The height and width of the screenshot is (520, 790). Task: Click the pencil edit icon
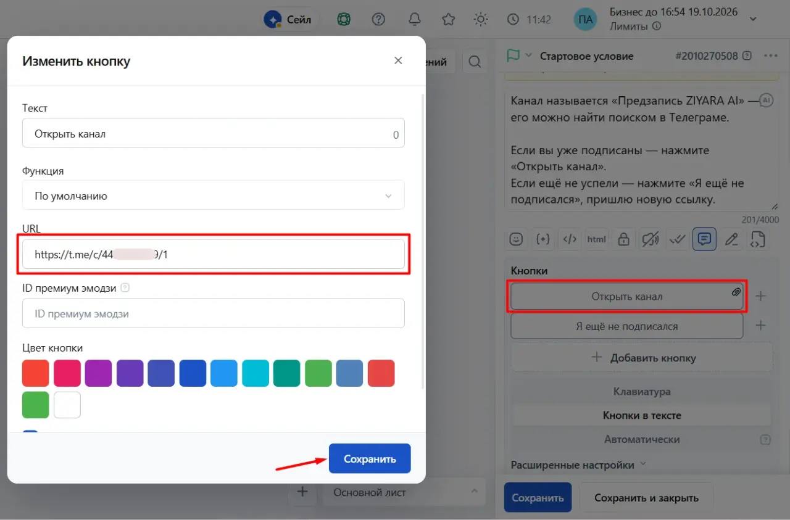tap(731, 239)
